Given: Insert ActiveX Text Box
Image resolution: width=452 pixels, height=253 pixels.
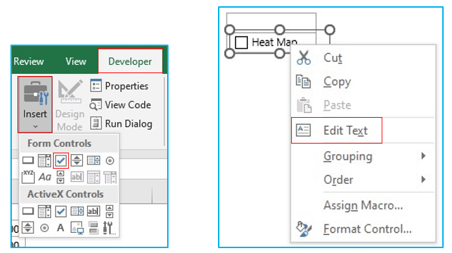Looking at the screenshot, I should pyautogui.click(x=93, y=211).
